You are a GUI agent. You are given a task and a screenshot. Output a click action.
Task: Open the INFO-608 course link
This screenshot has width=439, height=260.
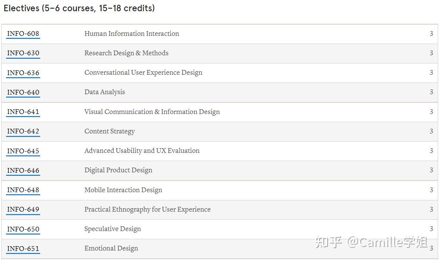pos(23,34)
